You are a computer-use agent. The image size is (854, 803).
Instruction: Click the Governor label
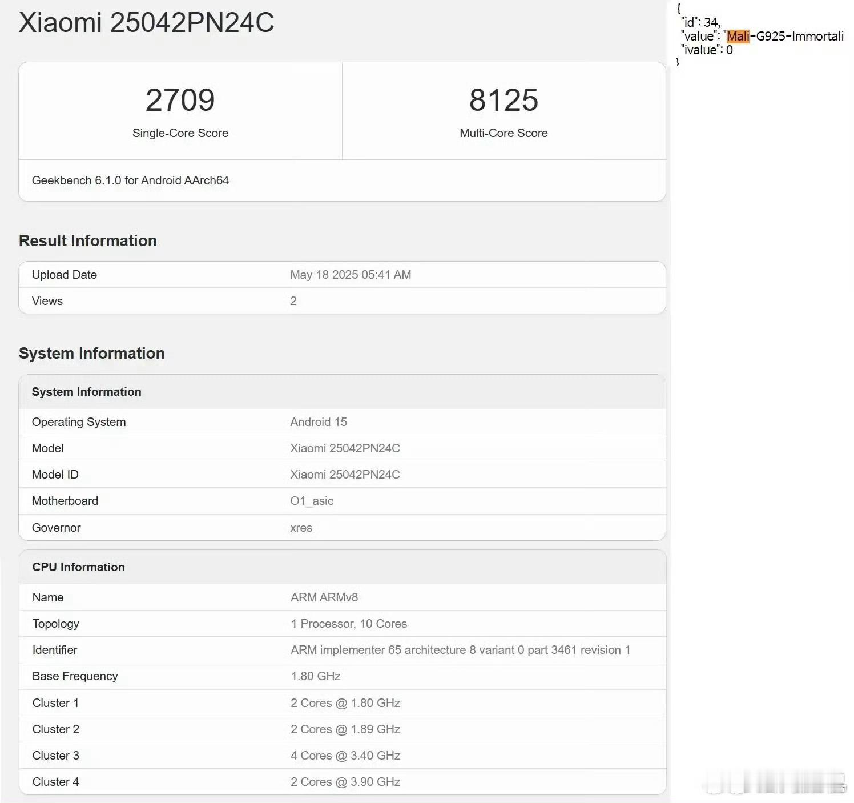click(x=57, y=528)
